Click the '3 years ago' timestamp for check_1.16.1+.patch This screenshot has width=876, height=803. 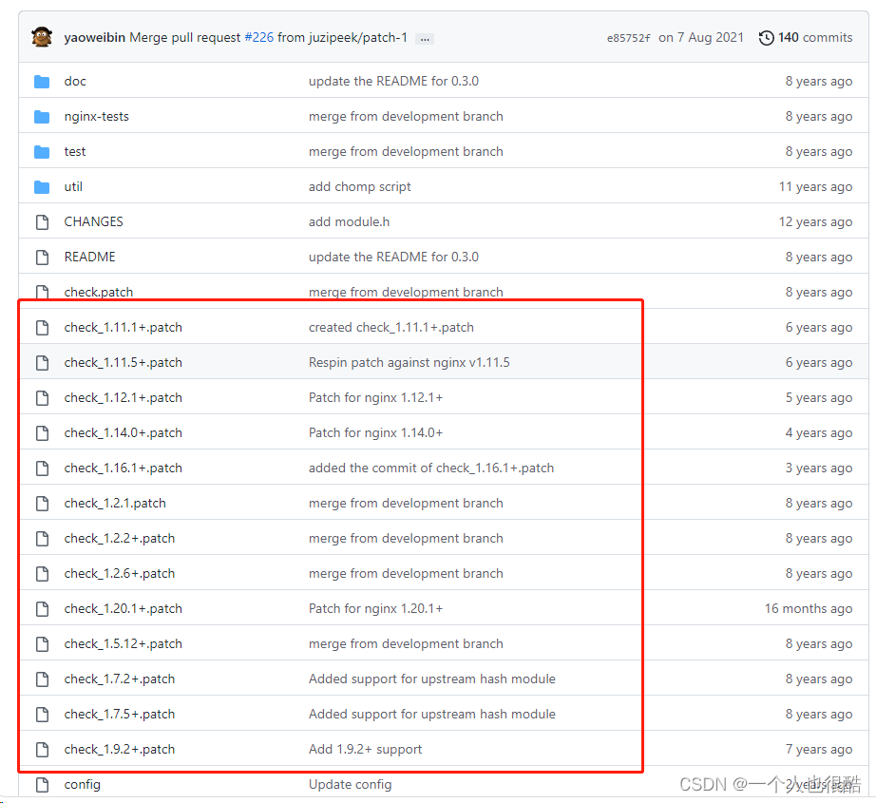(x=818, y=468)
